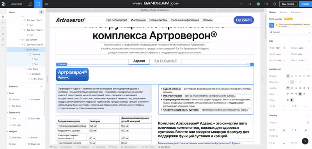Click the blue class selector icon under Style sources
The image size is (312, 149).
271,25
